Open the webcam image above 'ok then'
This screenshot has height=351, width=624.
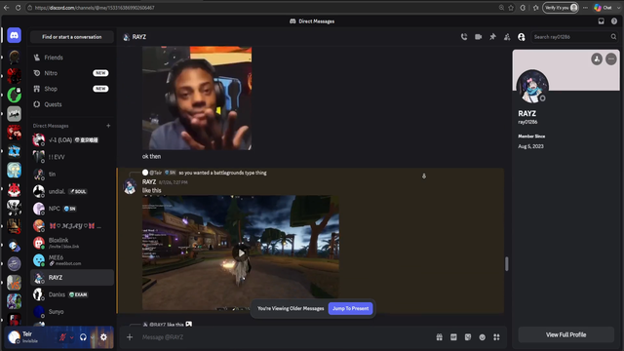point(197,97)
